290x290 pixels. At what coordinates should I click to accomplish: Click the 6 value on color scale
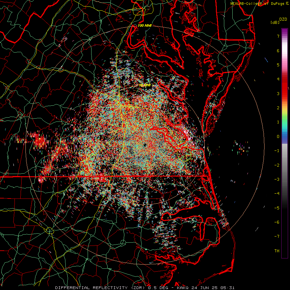click(278, 51)
